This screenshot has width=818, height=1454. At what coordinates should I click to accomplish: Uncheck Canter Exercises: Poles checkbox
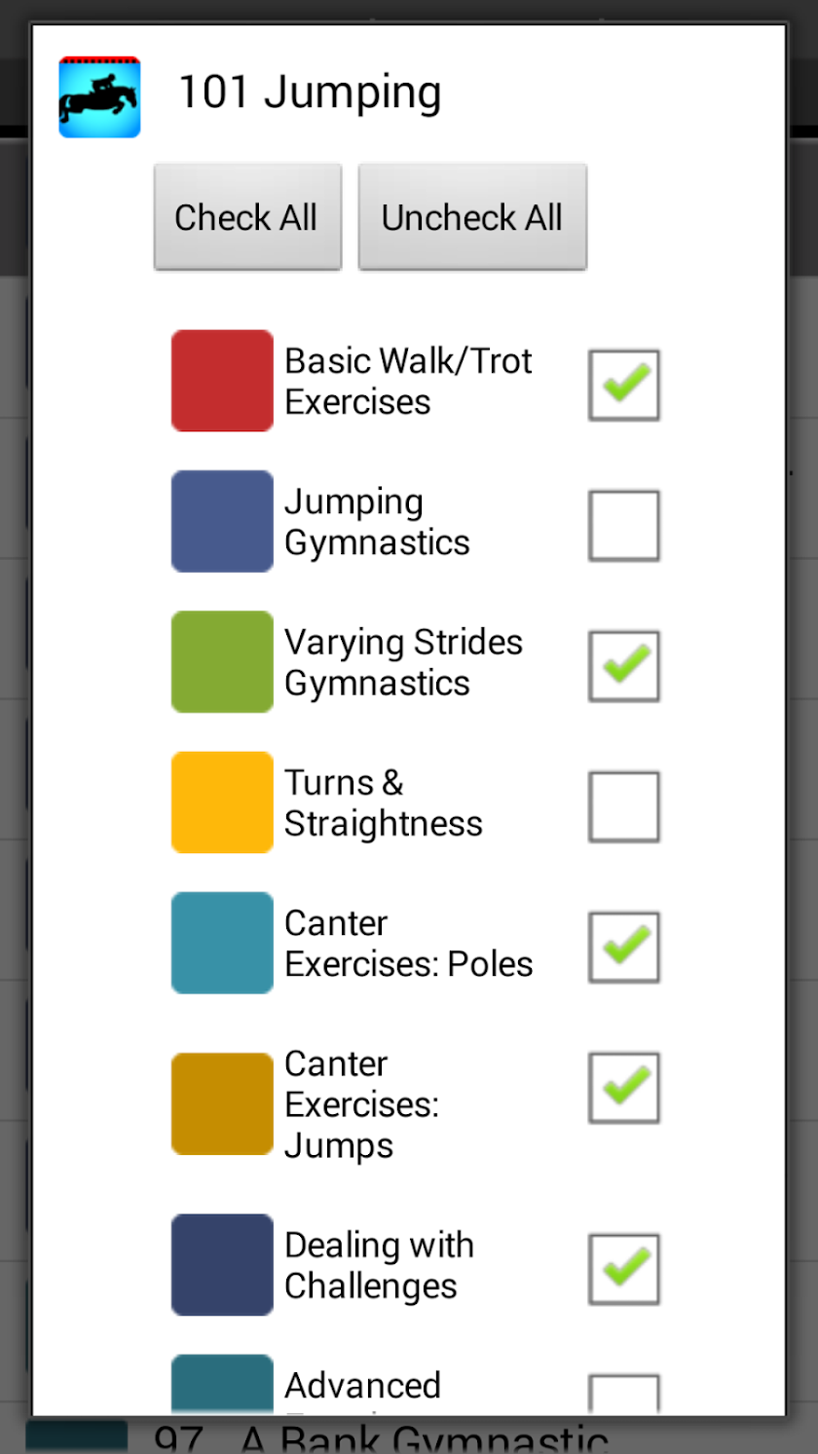pos(624,947)
